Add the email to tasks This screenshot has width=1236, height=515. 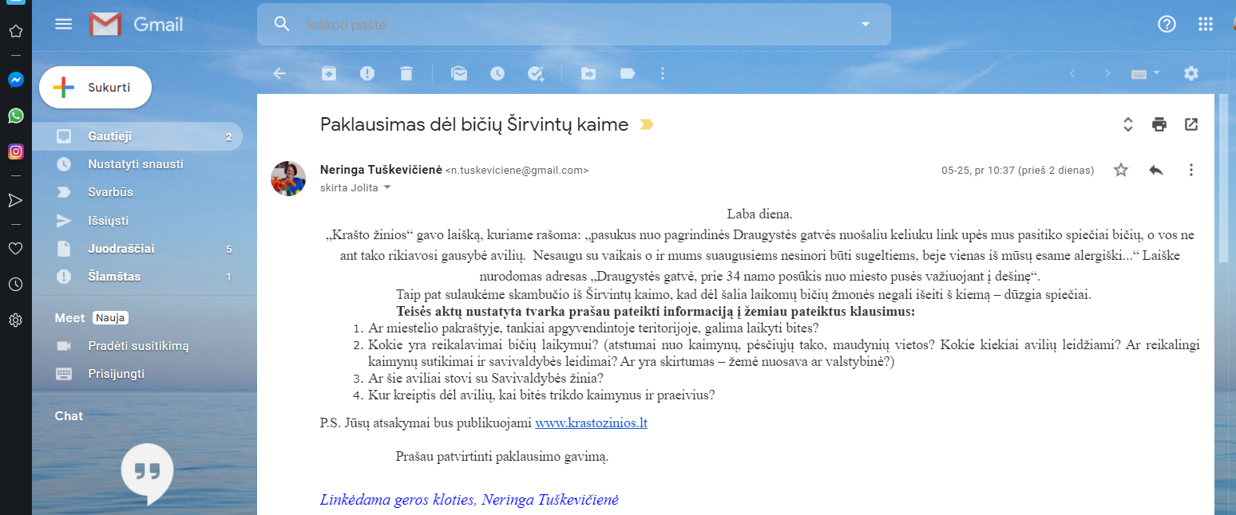point(536,73)
